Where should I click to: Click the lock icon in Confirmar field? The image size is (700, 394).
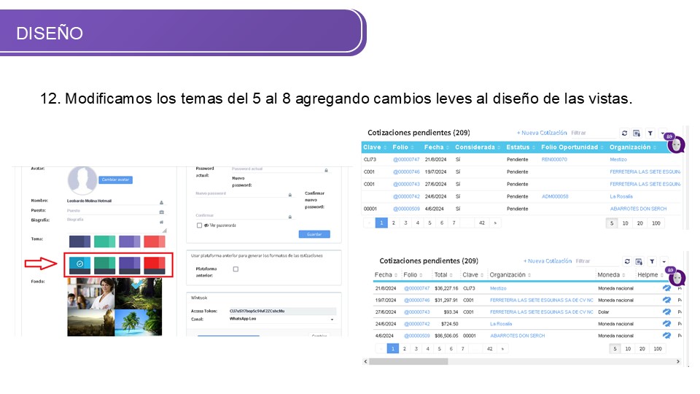[290, 217]
